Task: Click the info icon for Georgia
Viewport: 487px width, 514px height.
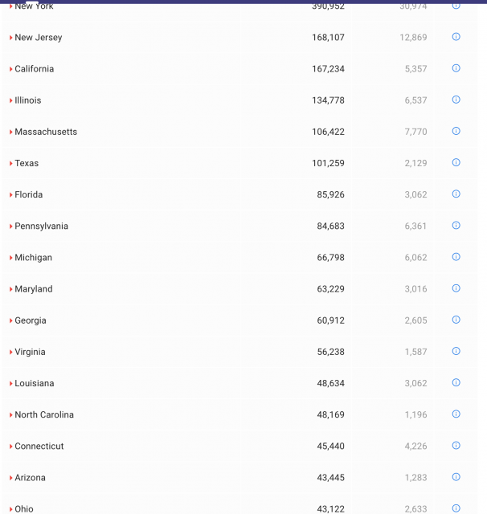Action: (x=456, y=320)
